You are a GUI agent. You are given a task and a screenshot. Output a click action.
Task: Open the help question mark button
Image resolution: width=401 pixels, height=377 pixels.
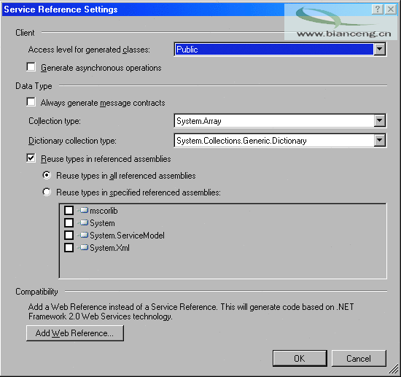click(378, 9)
